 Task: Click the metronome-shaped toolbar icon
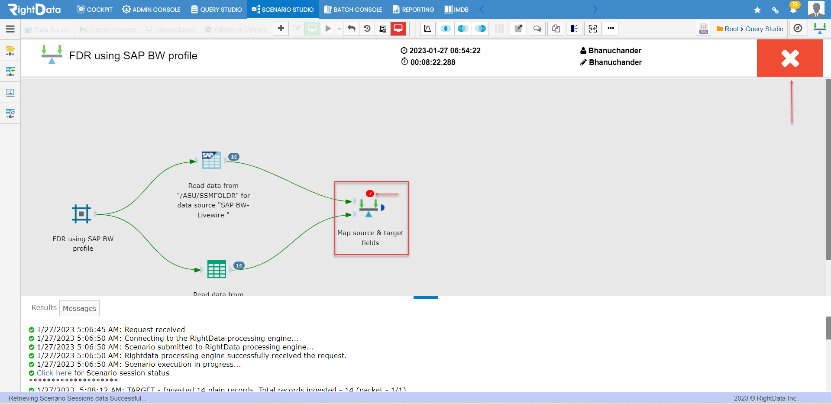427,29
